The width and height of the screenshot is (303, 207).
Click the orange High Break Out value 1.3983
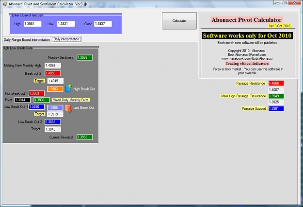55,89
